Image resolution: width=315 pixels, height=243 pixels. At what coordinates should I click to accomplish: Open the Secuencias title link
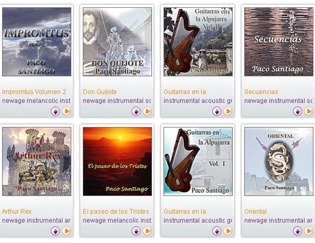click(261, 92)
